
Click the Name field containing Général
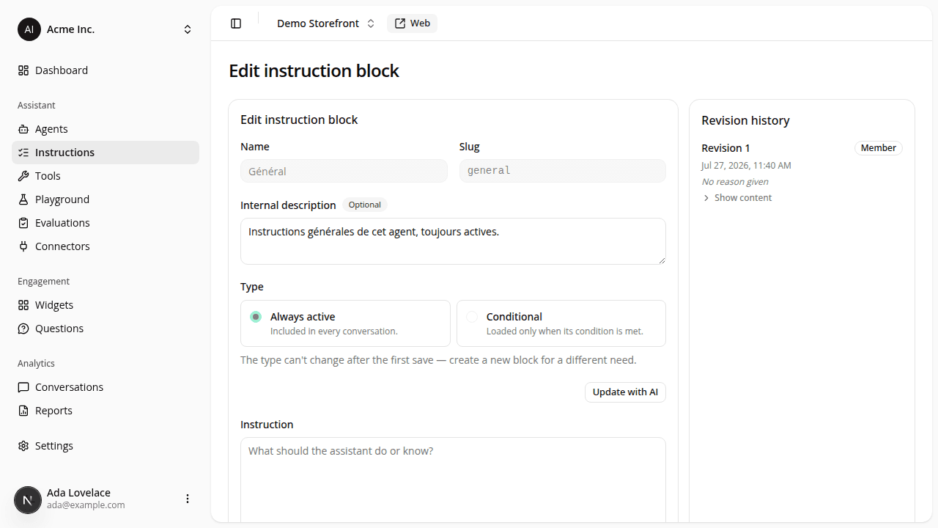pos(344,171)
